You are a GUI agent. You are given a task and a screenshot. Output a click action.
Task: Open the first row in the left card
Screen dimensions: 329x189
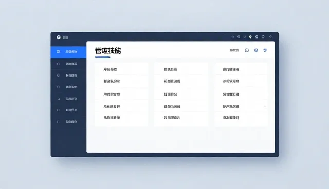121,69
